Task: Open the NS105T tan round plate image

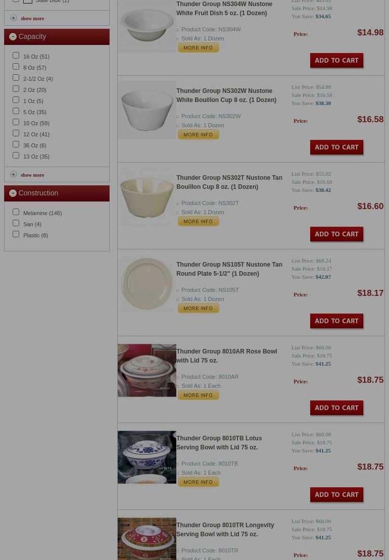Action: pyautogui.click(x=147, y=284)
